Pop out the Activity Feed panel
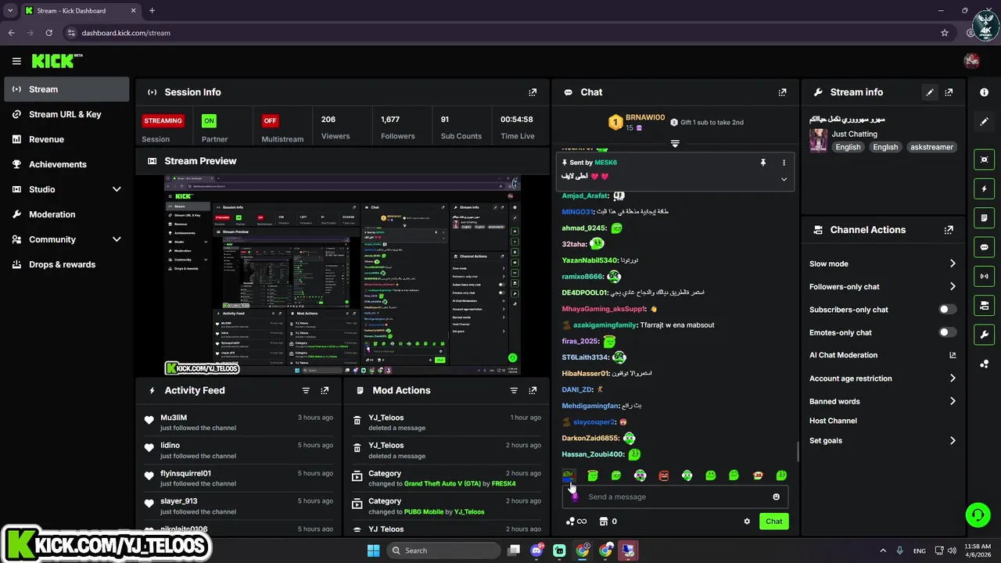1001x563 pixels. pyautogui.click(x=325, y=390)
